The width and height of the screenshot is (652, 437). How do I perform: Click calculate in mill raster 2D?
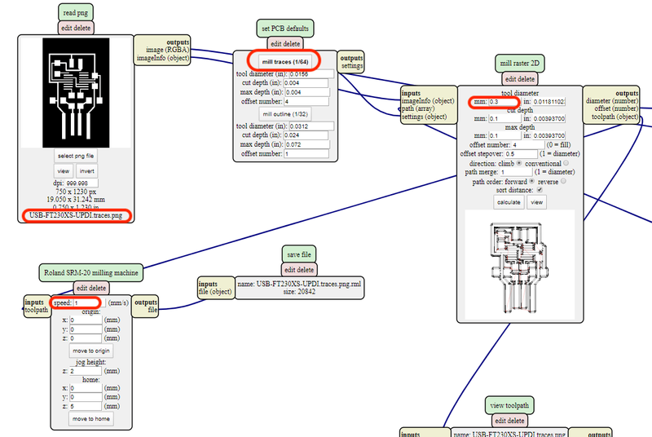point(508,201)
